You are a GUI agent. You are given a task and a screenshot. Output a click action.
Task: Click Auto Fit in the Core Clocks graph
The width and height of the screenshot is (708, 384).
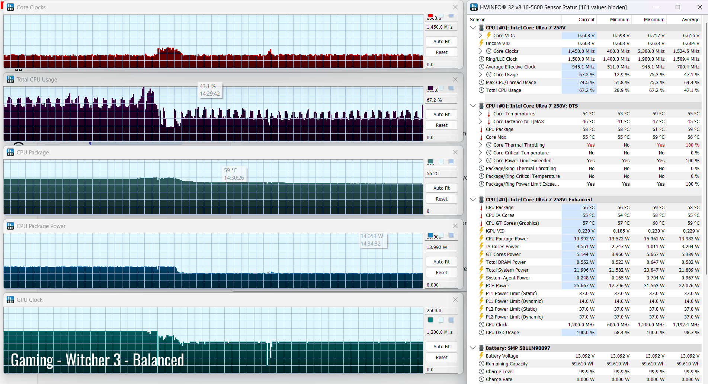pos(442,41)
